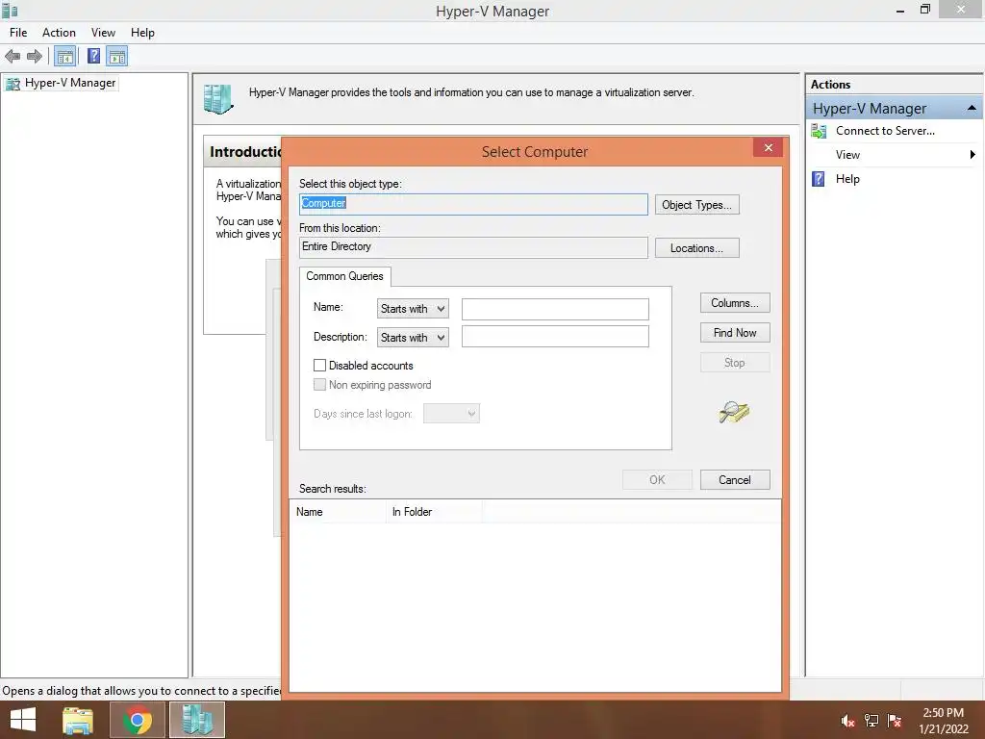Click the Connect to Server icon
This screenshot has height=739, width=985.
click(819, 131)
